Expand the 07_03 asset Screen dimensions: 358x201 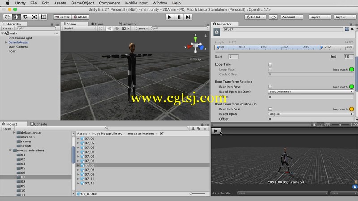point(78,148)
